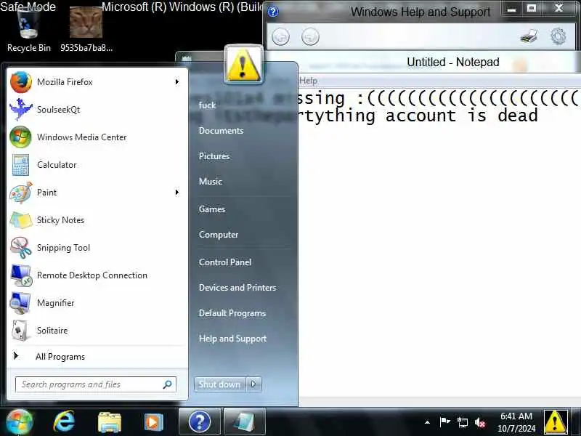Open Help and Support link
Viewport: 581px width, 436px height.
click(x=232, y=339)
